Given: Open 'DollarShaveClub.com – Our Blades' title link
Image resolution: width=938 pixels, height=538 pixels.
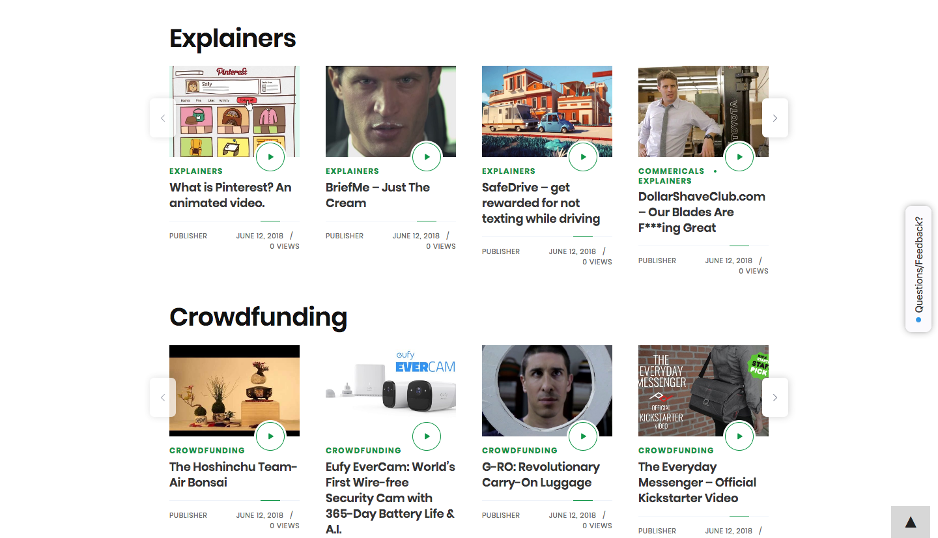Looking at the screenshot, I should coord(702,212).
